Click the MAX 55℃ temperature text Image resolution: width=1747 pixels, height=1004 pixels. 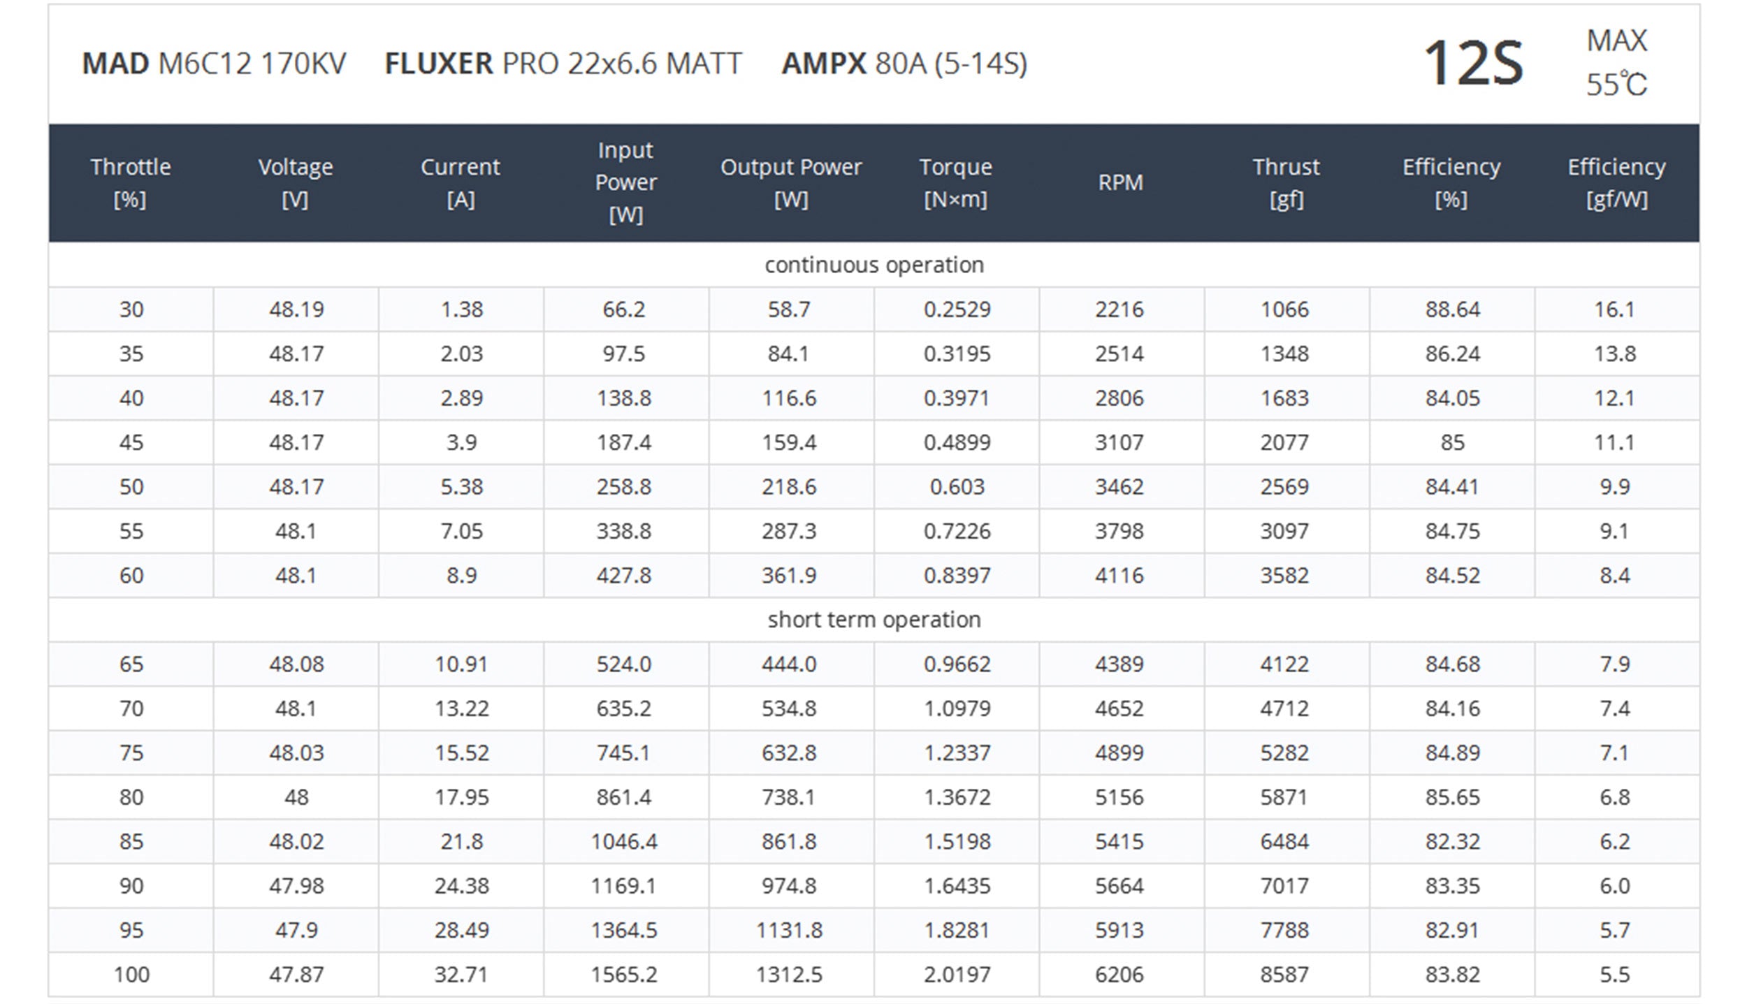coord(1616,63)
